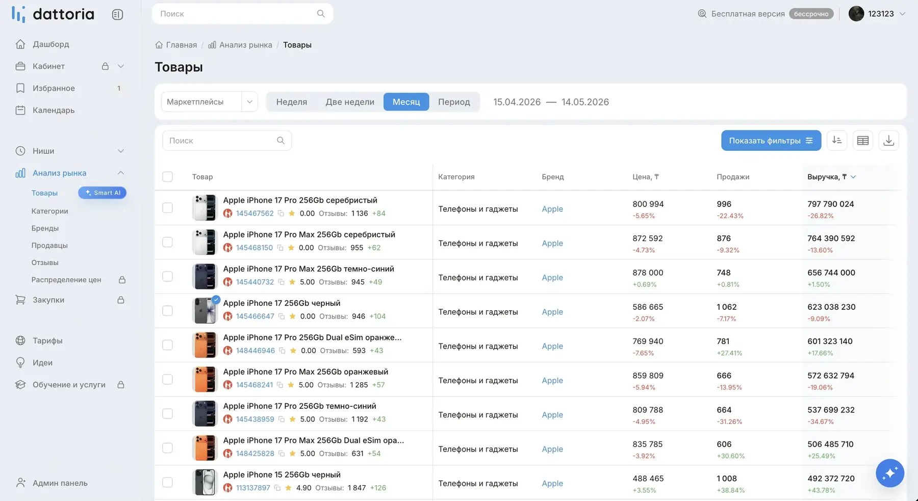Viewport: 918px width, 501px height.
Task: Select the iPhone 17 Pro Max серебристый checkbox
Action: click(167, 242)
